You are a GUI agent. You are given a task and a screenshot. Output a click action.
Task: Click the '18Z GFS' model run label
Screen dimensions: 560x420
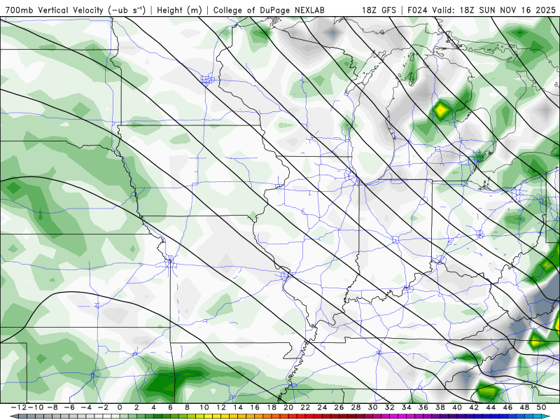[x=379, y=10]
